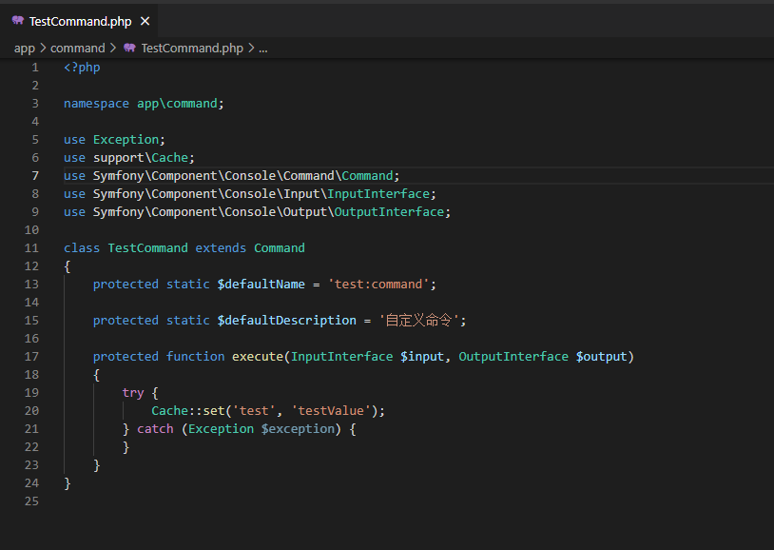The width and height of the screenshot is (774, 550).
Task: Click the "<?php" opening tag on line 1
Action: pos(82,68)
